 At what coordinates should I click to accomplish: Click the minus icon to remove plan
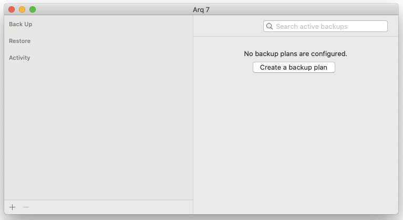click(26, 207)
